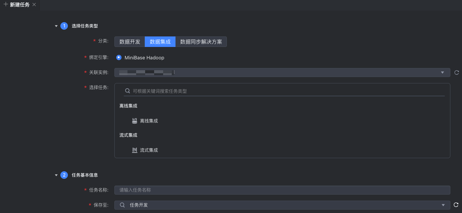Click the step 1 number badge
The height and width of the screenshot is (213, 462).
pyautogui.click(x=64, y=26)
